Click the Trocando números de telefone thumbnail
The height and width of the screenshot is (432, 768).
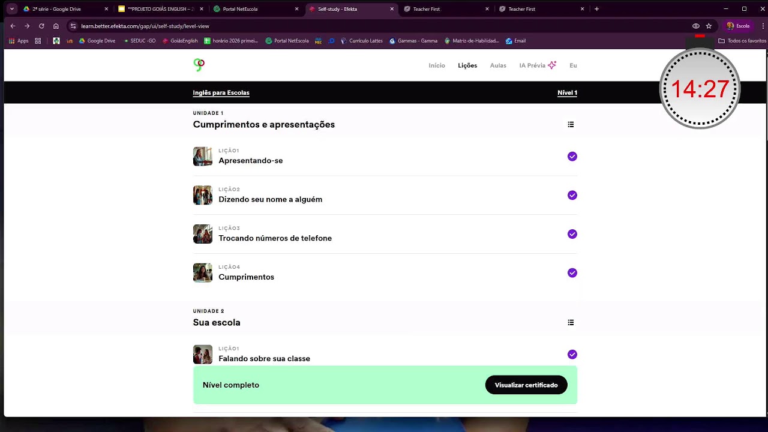(x=202, y=234)
